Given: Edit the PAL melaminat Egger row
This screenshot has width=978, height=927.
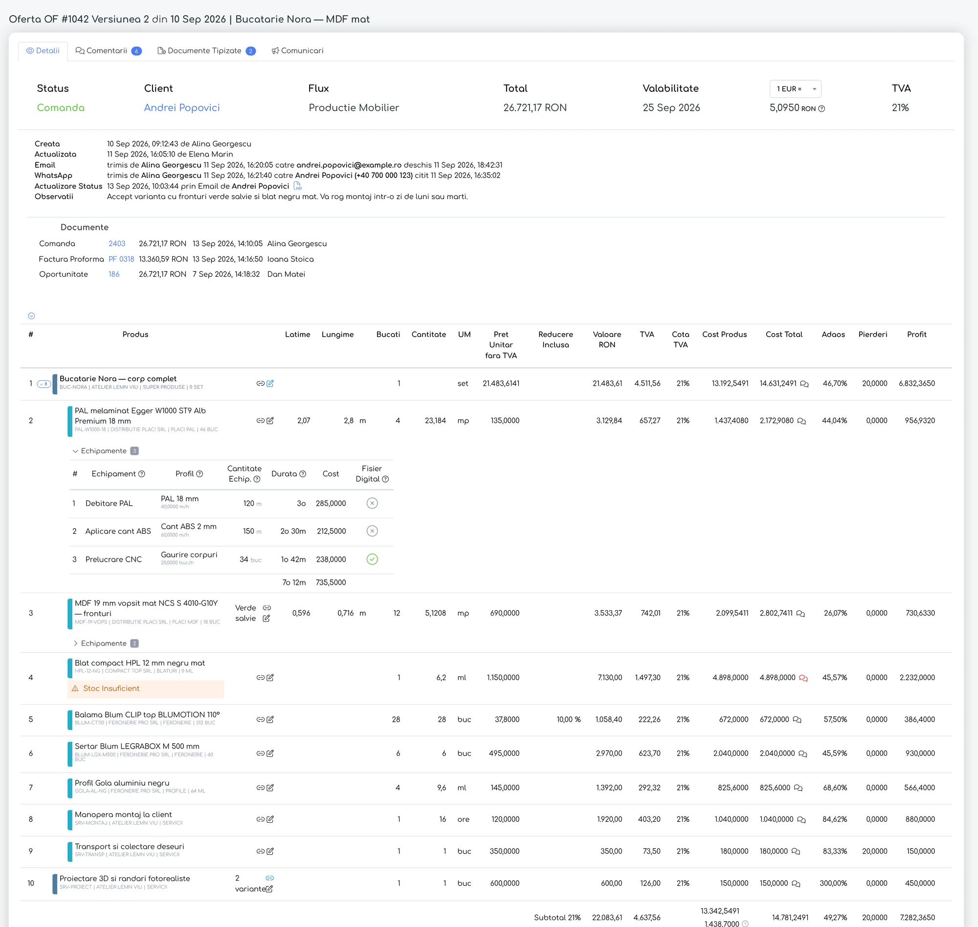Looking at the screenshot, I should pyautogui.click(x=270, y=420).
